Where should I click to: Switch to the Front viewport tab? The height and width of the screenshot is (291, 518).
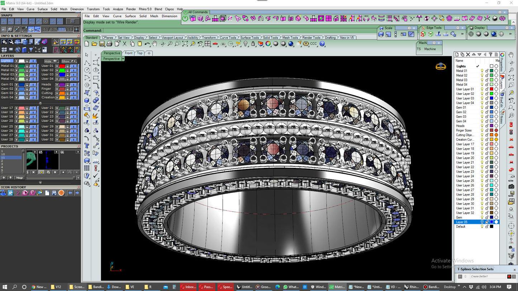pyautogui.click(x=129, y=53)
